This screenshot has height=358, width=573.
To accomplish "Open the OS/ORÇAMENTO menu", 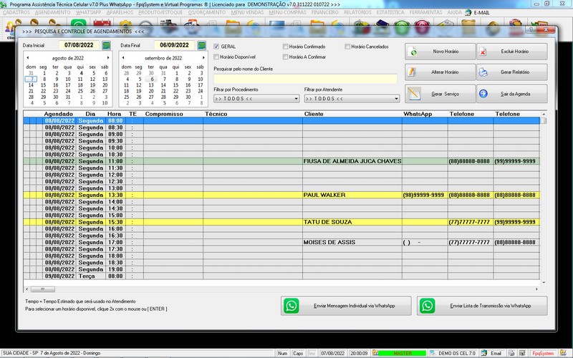I will tap(207, 12).
